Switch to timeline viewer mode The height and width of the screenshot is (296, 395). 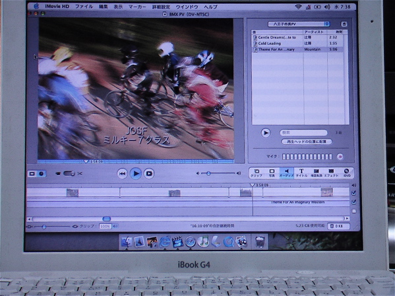[x=41, y=174]
